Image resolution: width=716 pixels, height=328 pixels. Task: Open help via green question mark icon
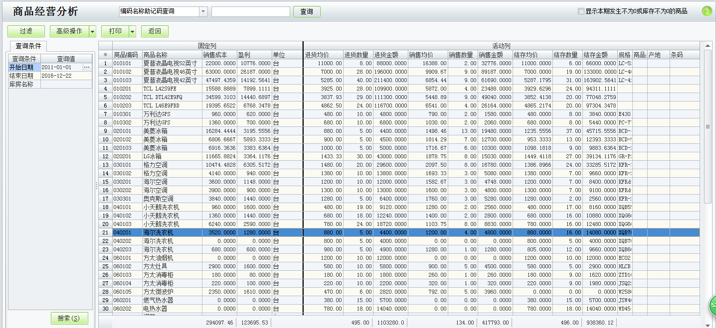pyautogui.click(x=707, y=11)
